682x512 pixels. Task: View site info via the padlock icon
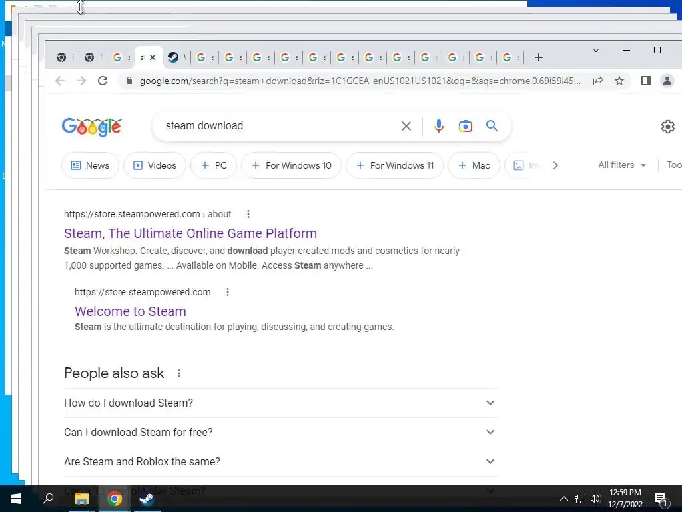coord(129,81)
